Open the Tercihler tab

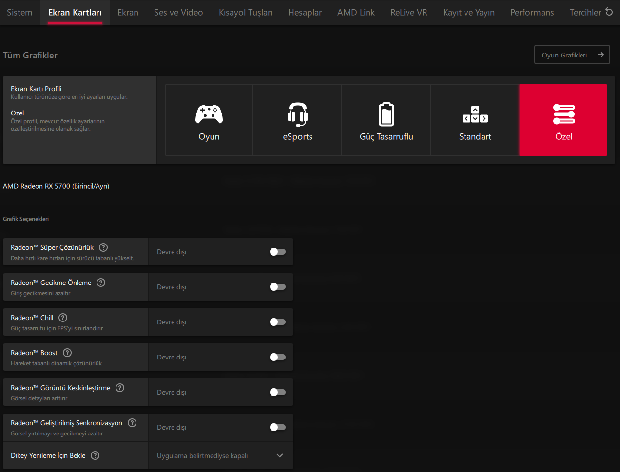coord(585,12)
